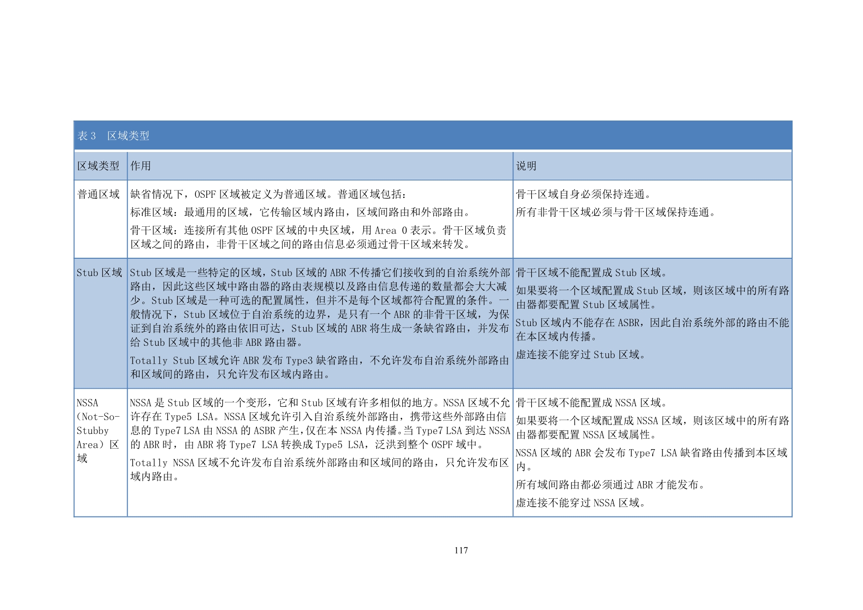863x610 pixels.
Task: Click the "Stub 区域" first-column row label
Action: [x=99, y=273]
